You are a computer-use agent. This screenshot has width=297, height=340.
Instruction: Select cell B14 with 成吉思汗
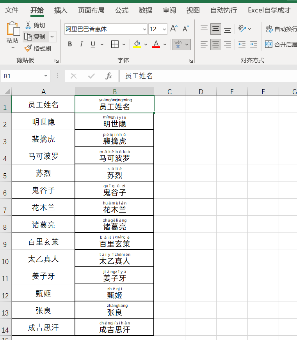click(x=114, y=327)
